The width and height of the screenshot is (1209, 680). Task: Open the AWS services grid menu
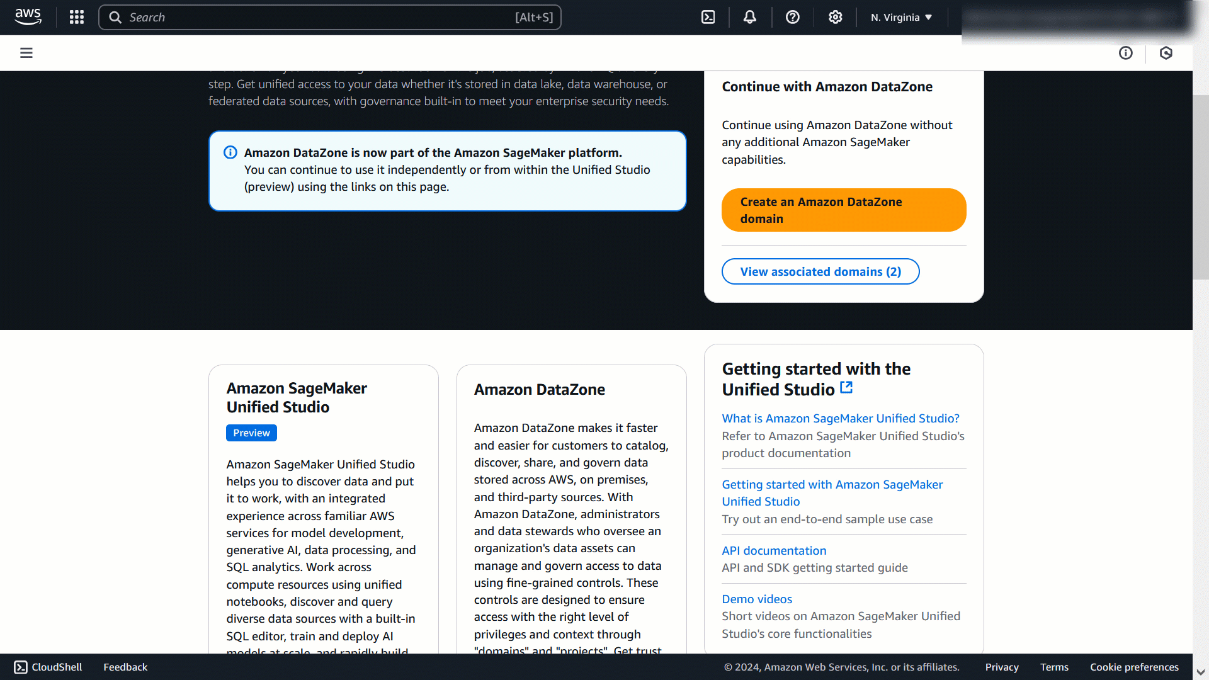coord(77,17)
